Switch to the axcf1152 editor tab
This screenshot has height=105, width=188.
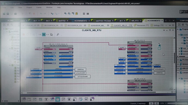(x=62, y=21)
